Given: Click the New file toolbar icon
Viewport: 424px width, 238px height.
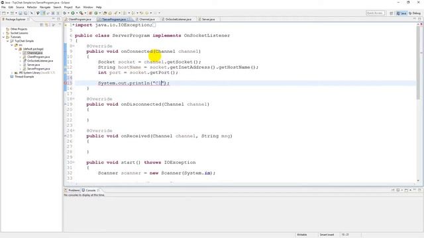Looking at the screenshot, I should pos(3,13).
